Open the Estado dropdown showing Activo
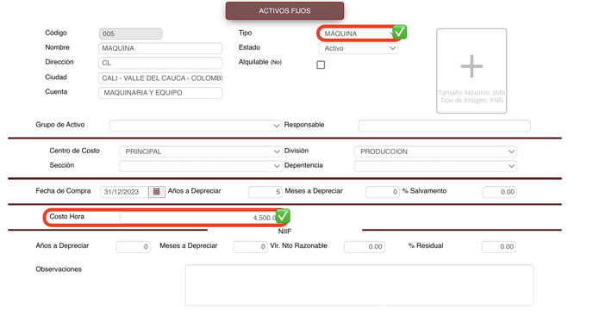The image size is (593, 321). (x=359, y=48)
